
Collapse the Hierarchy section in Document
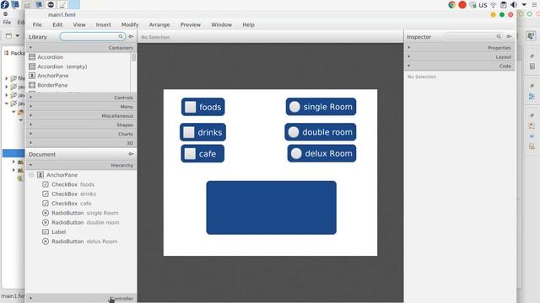[81, 165]
